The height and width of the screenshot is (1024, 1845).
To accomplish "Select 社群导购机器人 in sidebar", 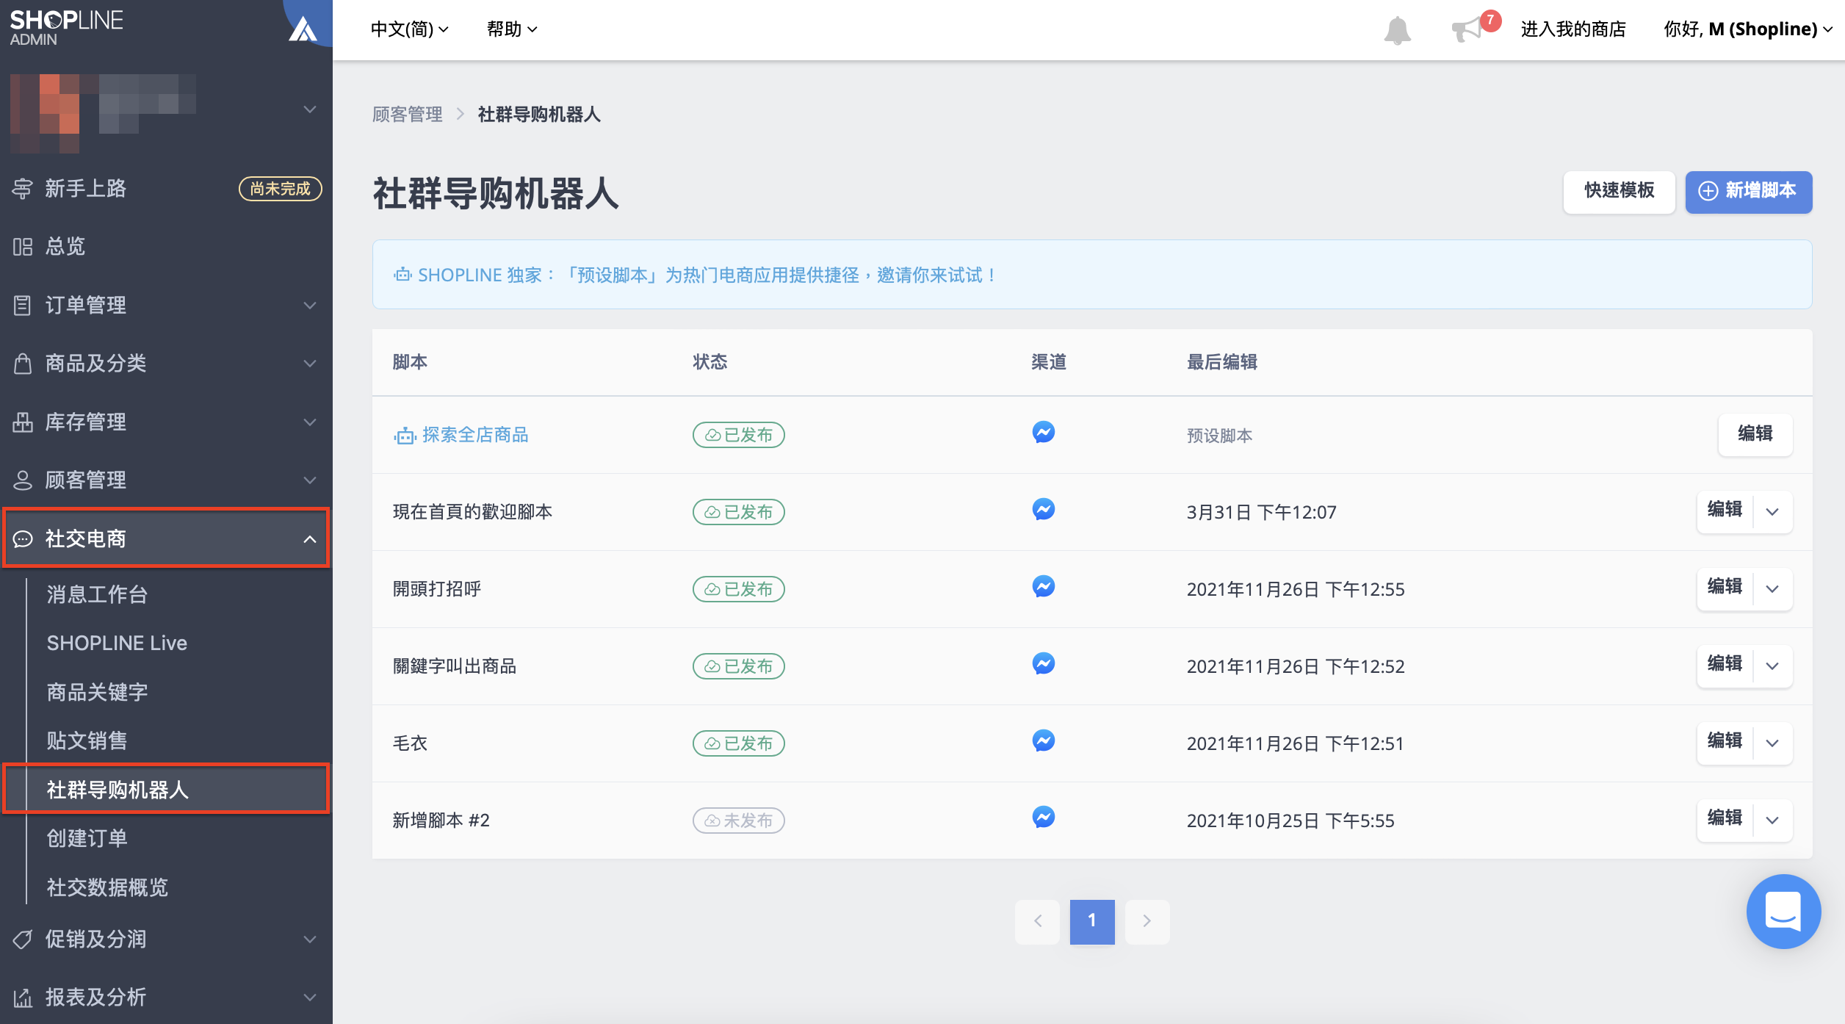I will 166,790.
